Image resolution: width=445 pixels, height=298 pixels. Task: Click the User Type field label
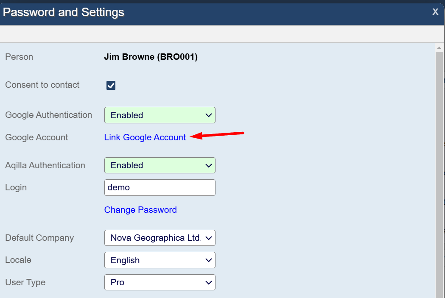tap(25, 282)
